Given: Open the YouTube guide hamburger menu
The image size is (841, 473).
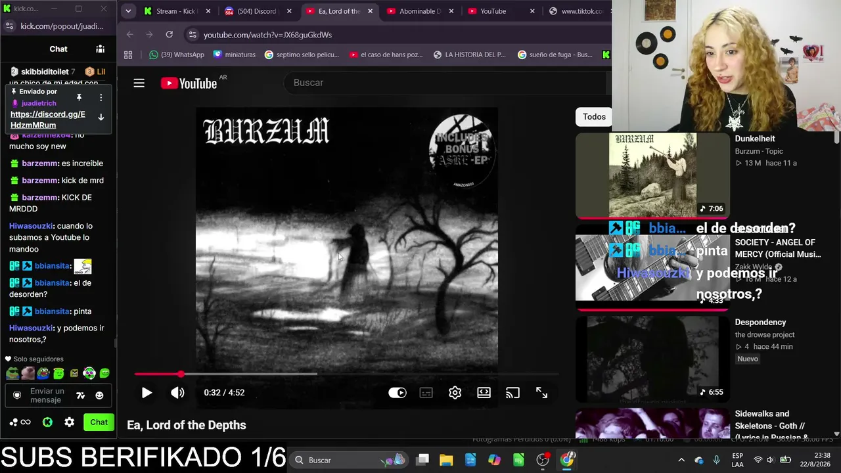Looking at the screenshot, I should [x=139, y=83].
